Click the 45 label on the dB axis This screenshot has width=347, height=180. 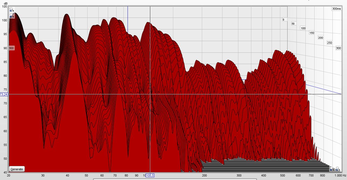point(5,172)
